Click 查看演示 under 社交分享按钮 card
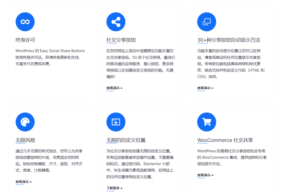 click(114, 88)
